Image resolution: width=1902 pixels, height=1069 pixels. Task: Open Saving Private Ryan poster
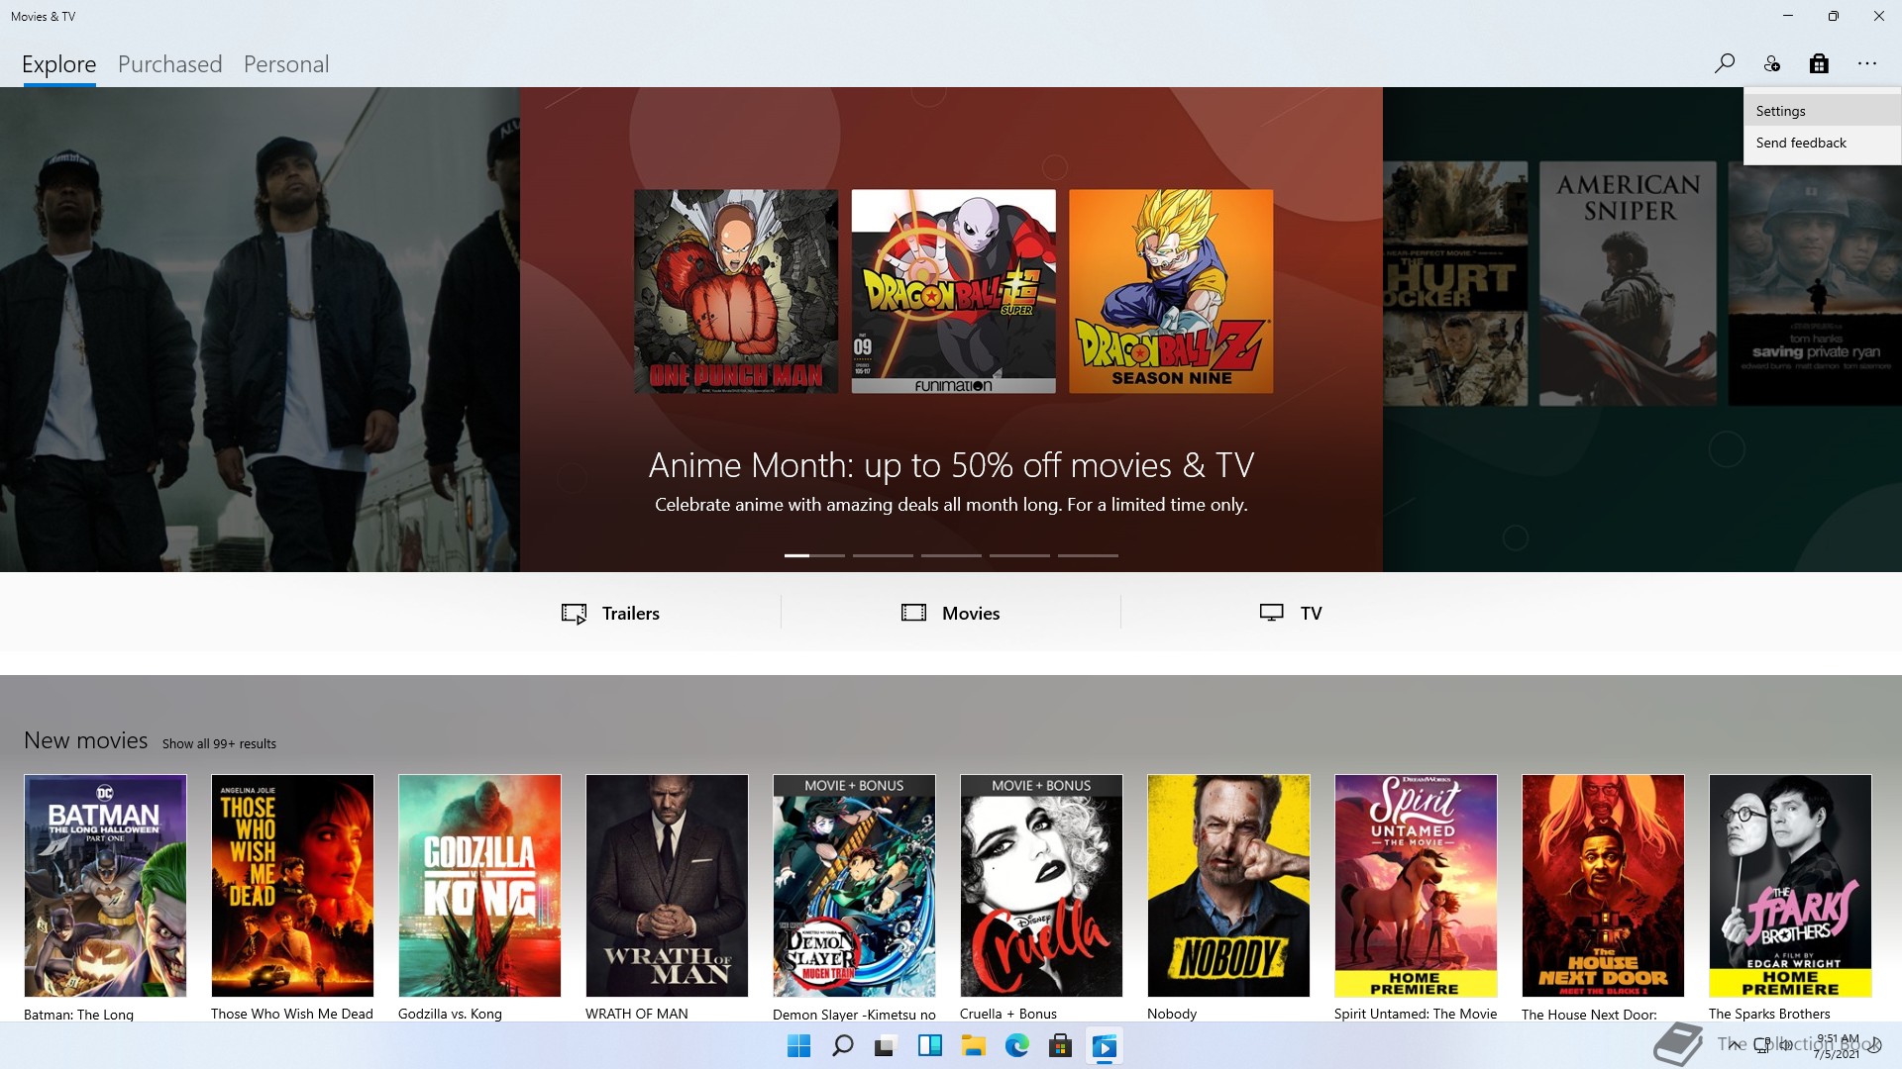[1815, 284]
